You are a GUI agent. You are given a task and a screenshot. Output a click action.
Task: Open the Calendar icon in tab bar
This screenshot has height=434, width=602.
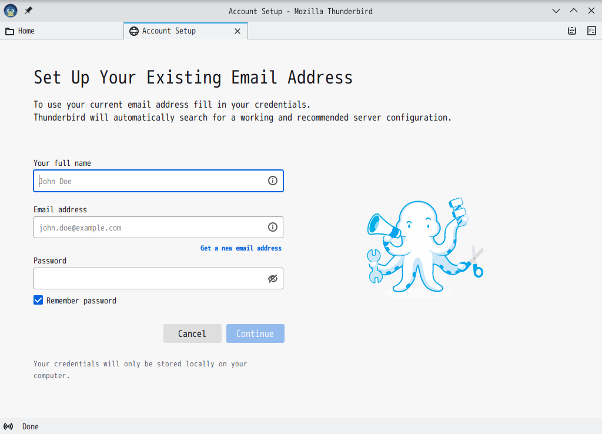point(571,31)
